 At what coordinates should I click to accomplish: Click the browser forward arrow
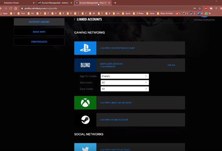click(x=6, y=9)
